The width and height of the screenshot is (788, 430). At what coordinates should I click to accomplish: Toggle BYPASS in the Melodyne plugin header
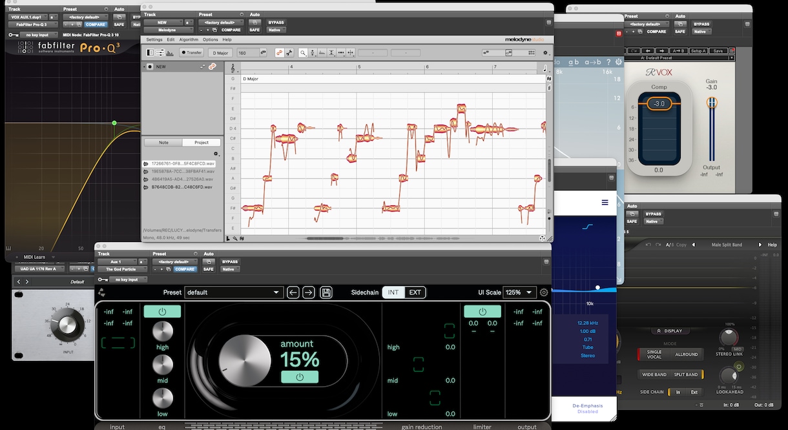click(x=275, y=23)
